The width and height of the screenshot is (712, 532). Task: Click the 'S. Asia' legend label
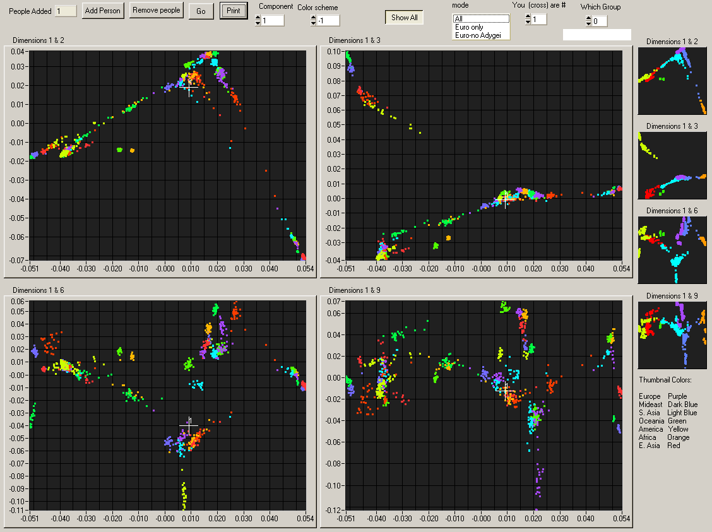(650, 413)
